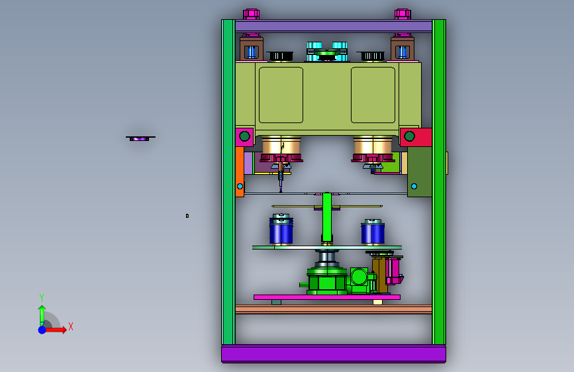Select the purple base plate at frame bottom
574x372 pixels.
pos(334,353)
